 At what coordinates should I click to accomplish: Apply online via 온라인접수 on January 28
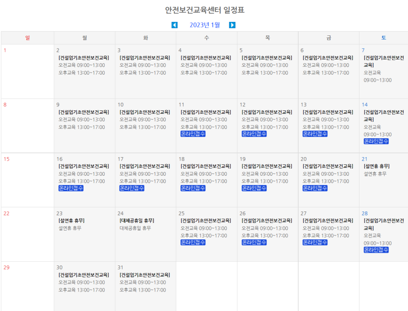(x=376, y=250)
